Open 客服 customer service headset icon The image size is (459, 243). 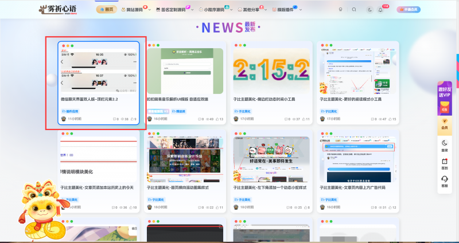tap(445, 182)
